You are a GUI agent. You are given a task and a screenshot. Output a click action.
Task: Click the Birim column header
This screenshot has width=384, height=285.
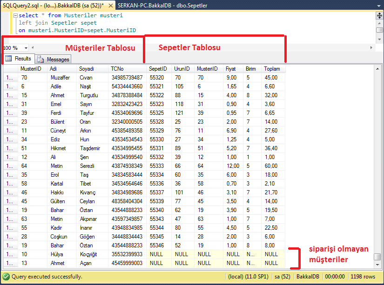coord(252,69)
